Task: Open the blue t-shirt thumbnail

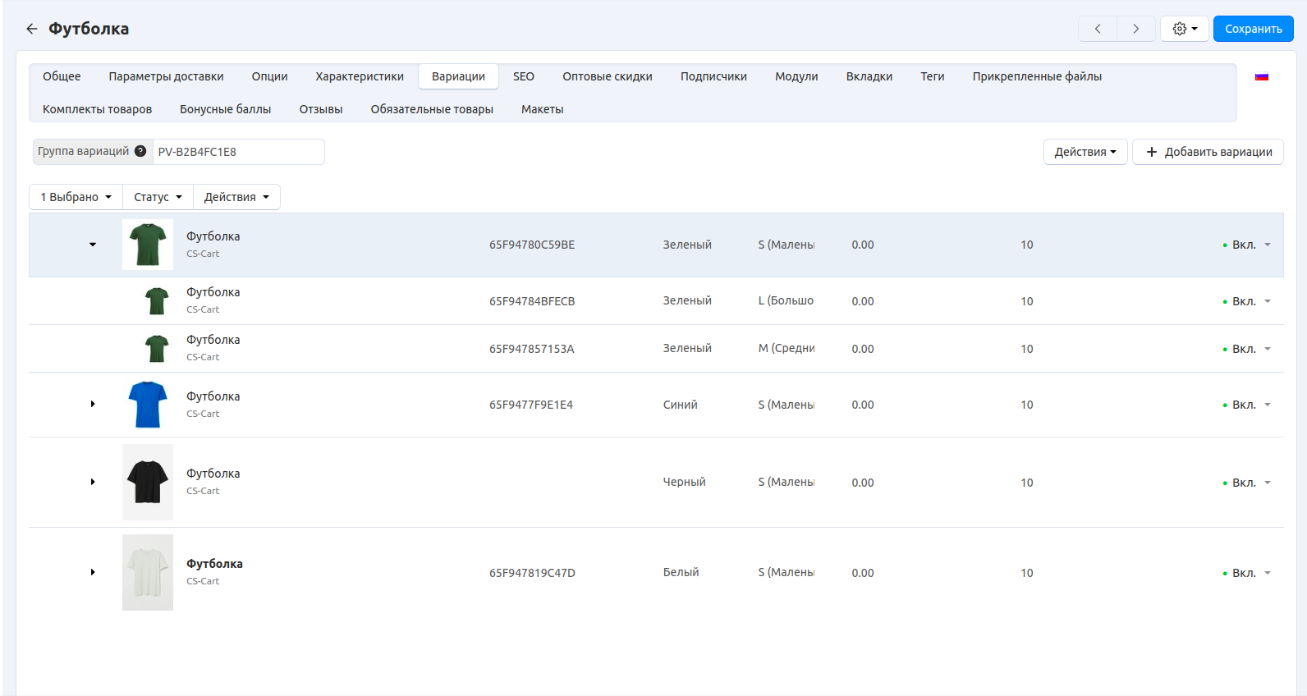Action: [x=148, y=405]
